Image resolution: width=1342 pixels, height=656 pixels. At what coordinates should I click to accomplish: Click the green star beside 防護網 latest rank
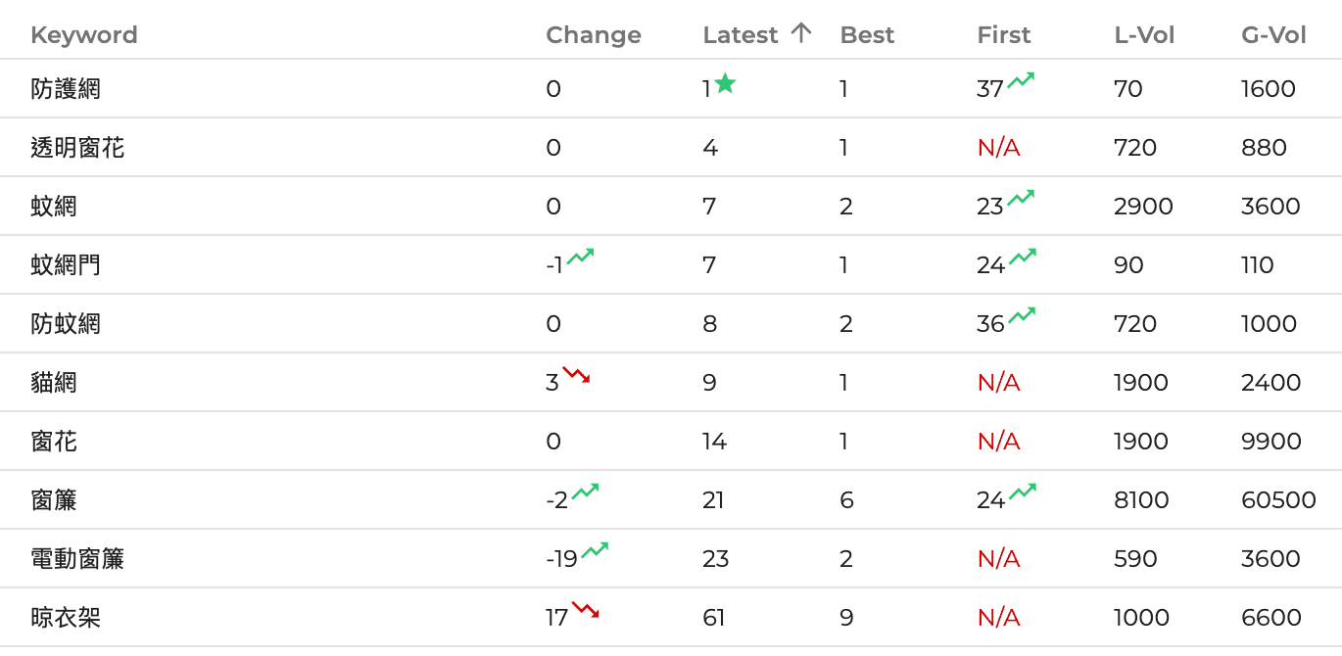tap(725, 83)
